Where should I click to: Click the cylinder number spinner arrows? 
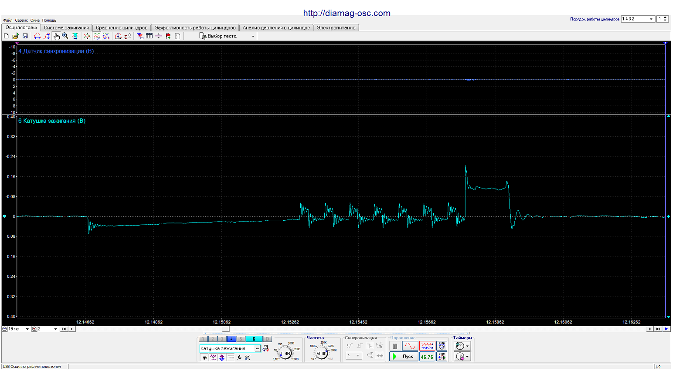(x=665, y=19)
